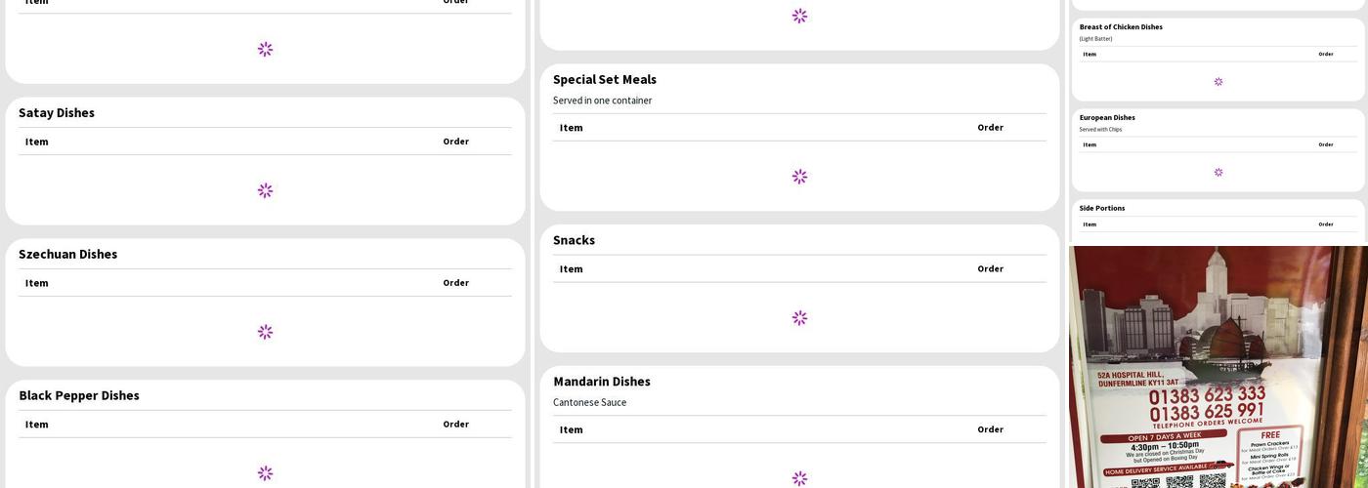
Task: Click the loading spinner under Satay Dishes
Action: pos(265,190)
